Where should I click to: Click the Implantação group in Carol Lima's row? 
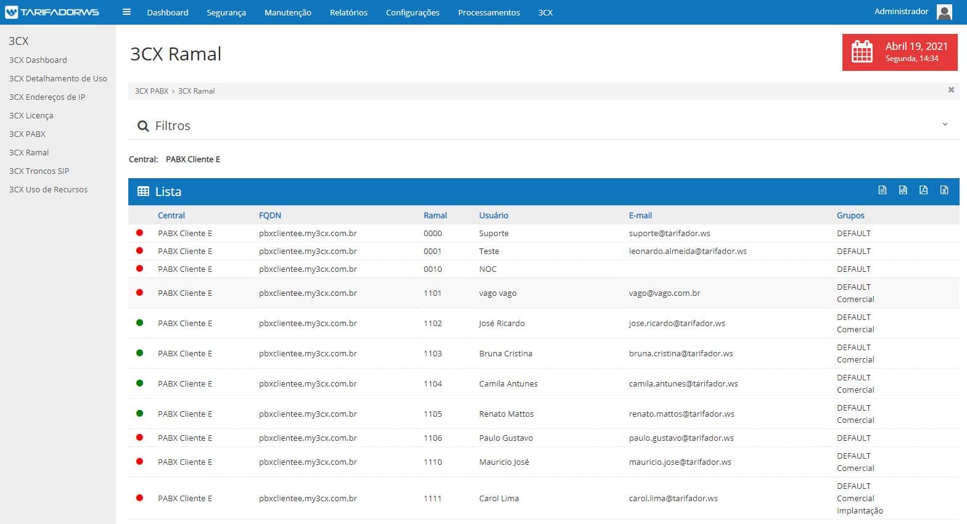pyautogui.click(x=860, y=510)
